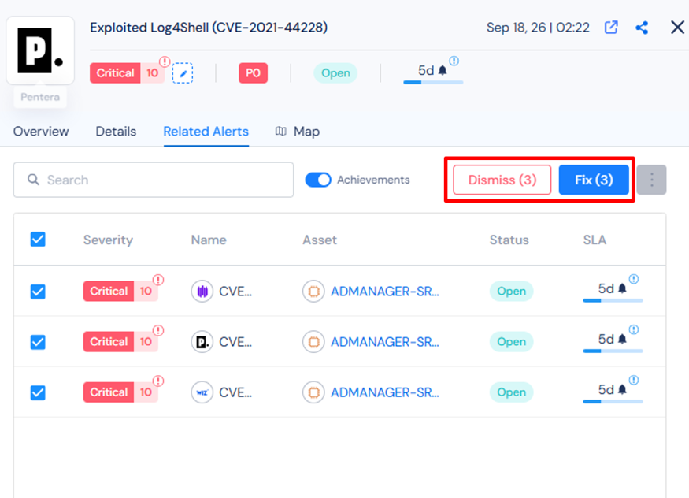The width and height of the screenshot is (689, 498).
Task: Click the SLA bell icon in third row
Action: pyautogui.click(x=622, y=389)
